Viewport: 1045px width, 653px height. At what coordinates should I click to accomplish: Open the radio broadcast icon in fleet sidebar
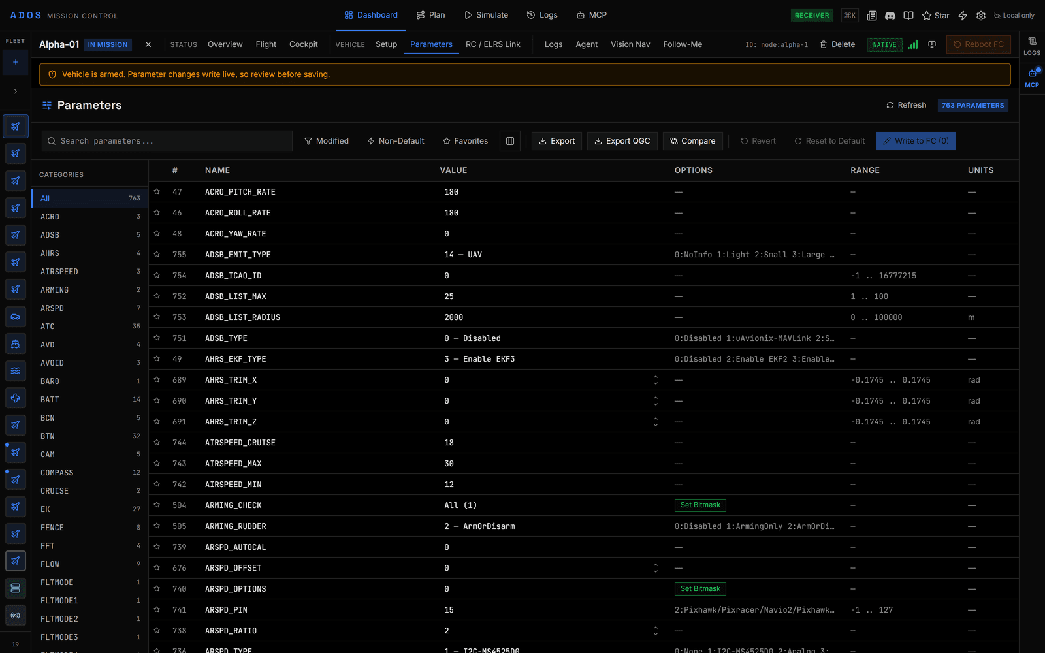pos(15,615)
